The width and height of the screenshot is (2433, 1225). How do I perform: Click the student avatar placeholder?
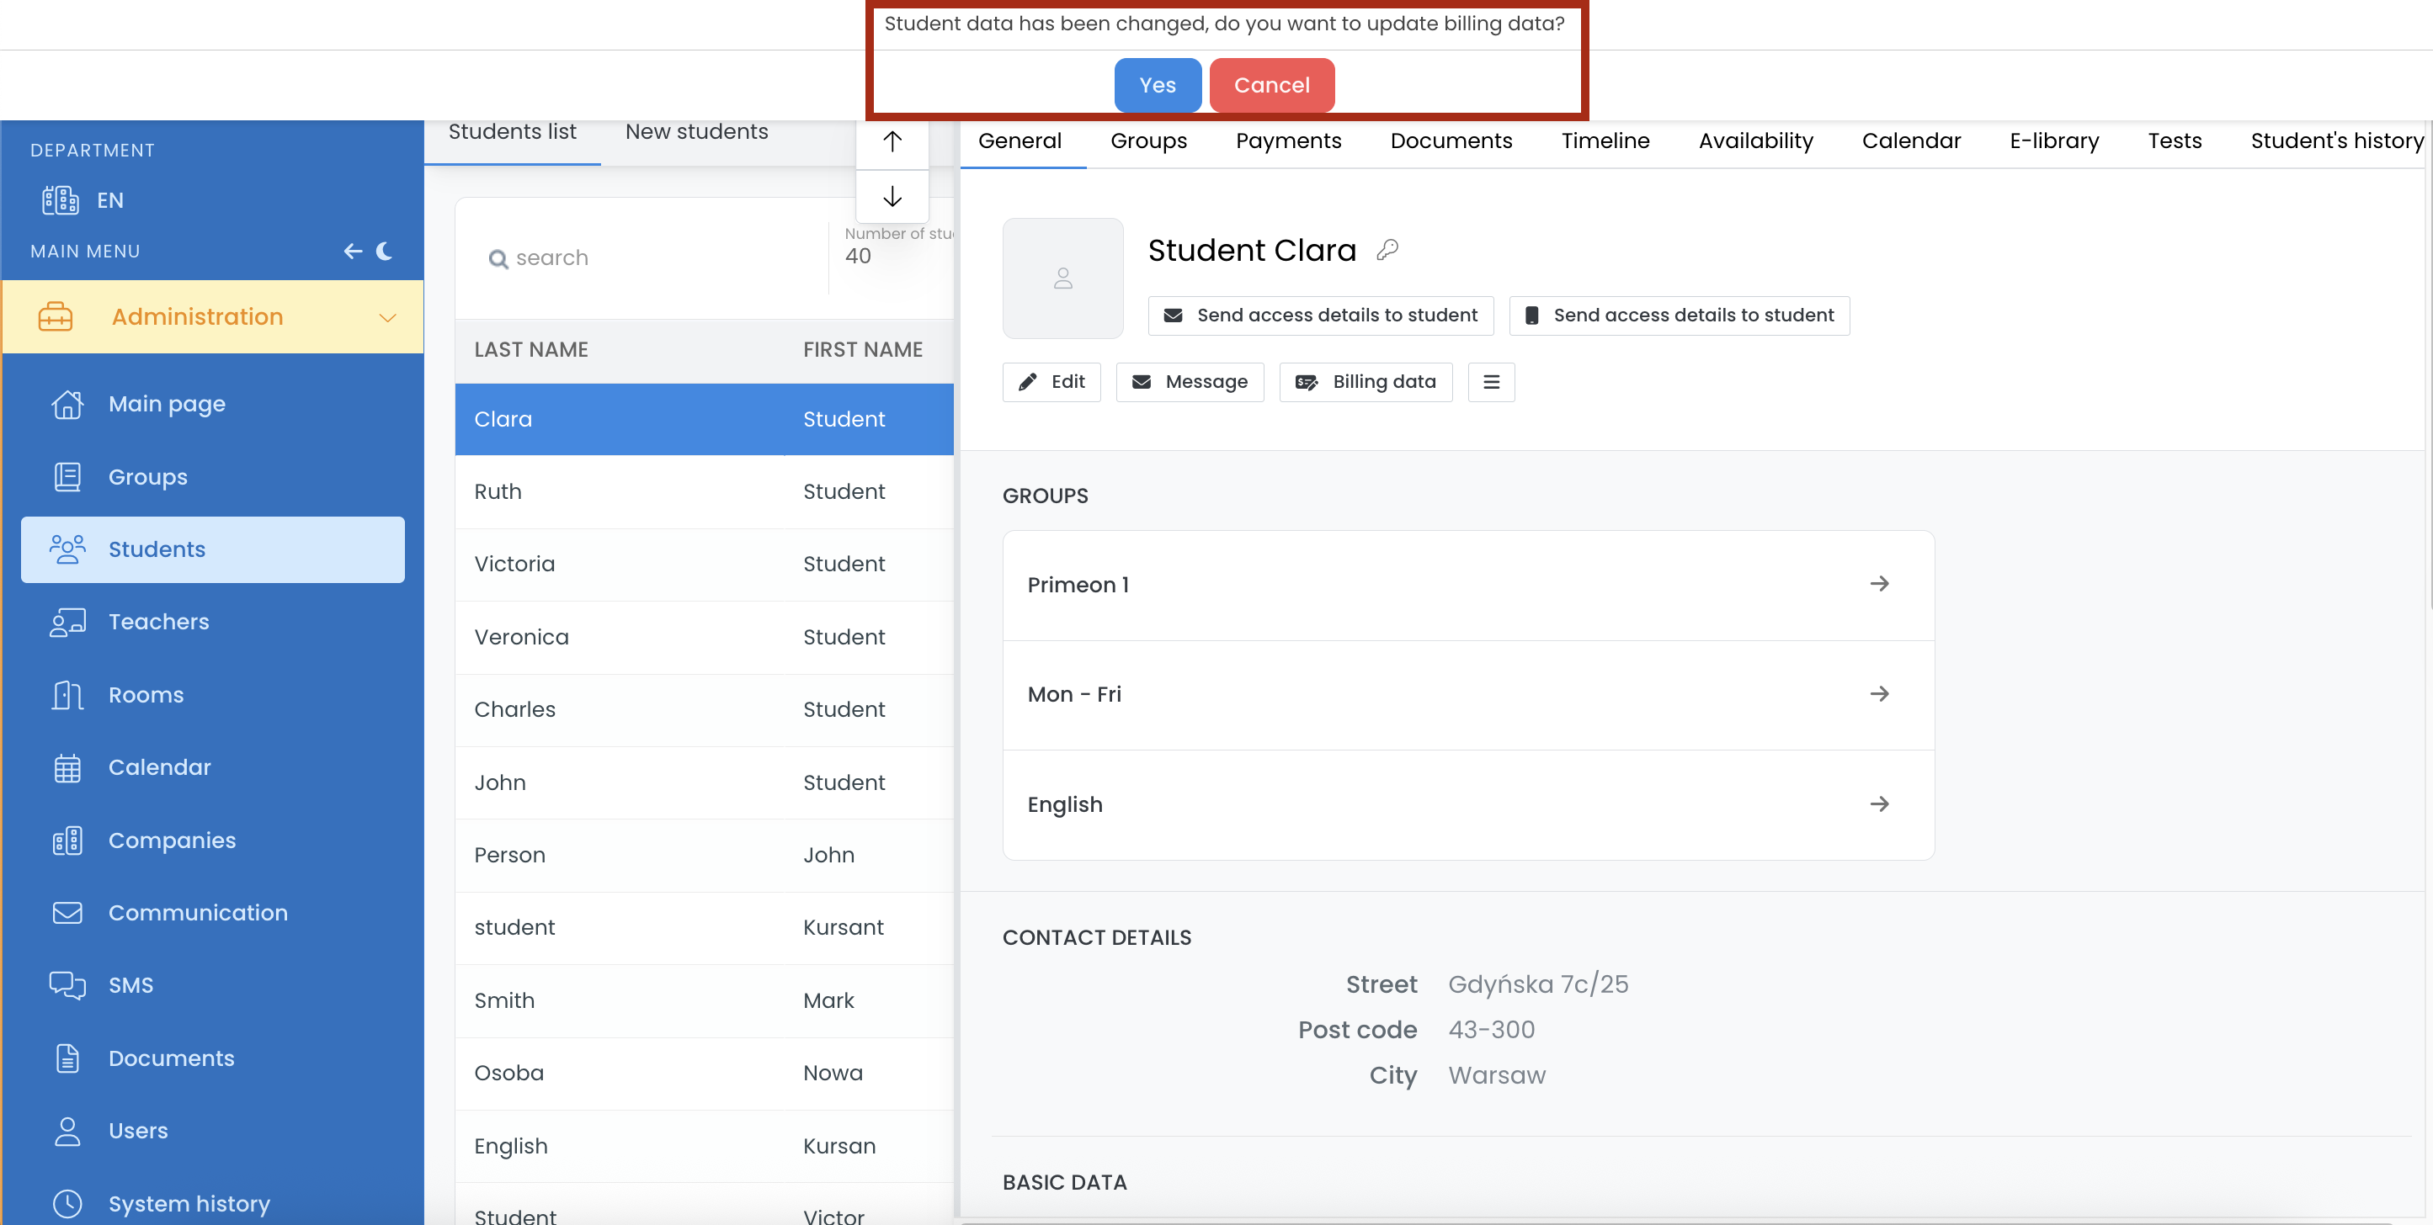point(1062,278)
